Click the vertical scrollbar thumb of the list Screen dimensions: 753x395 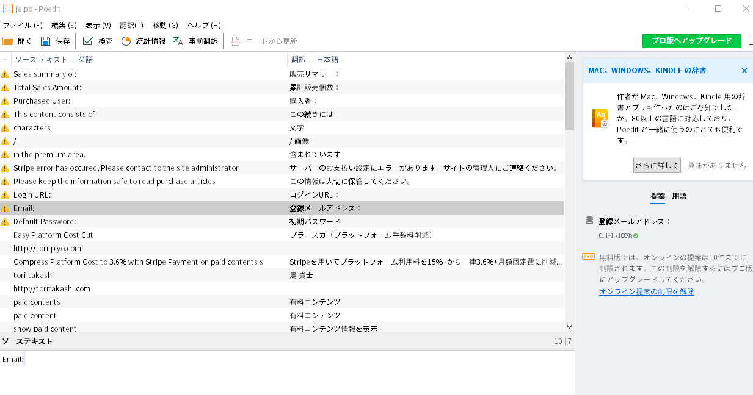(x=569, y=96)
